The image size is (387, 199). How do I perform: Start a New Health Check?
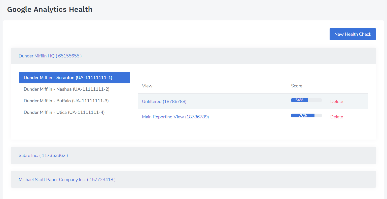[x=353, y=34]
